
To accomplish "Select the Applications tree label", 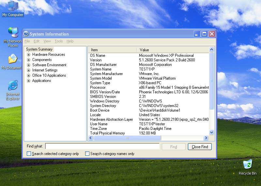I will coord(42,81).
